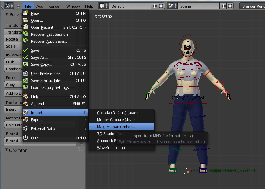Open the Help menu
This screenshot has height=189, width=265.
point(89,6)
